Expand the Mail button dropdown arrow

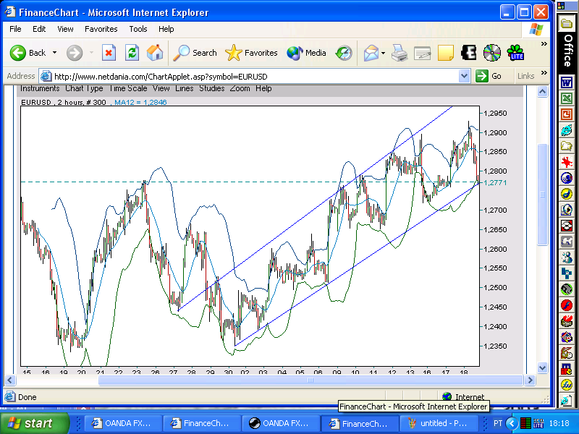pos(383,53)
